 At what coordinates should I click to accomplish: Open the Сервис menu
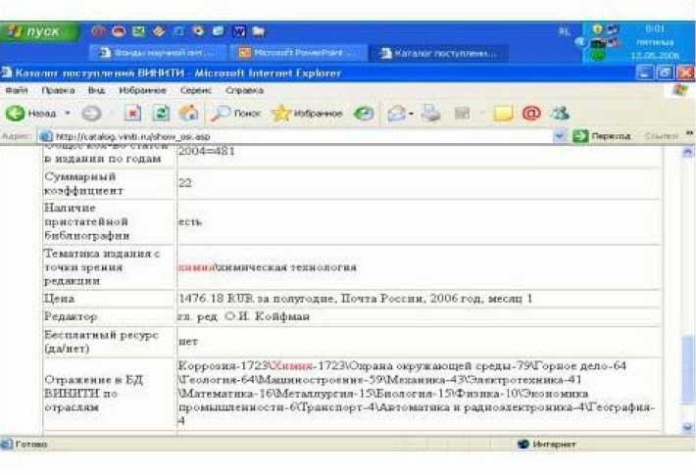click(196, 90)
